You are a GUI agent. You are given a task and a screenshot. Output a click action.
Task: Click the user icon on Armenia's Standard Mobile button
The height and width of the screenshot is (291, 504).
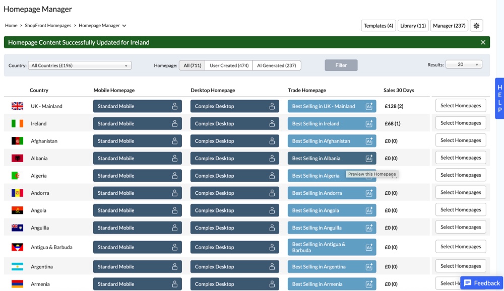(174, 283)
